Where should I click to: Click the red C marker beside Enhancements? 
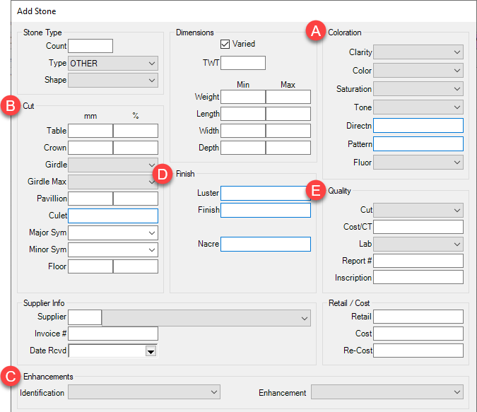pos(11,377)
